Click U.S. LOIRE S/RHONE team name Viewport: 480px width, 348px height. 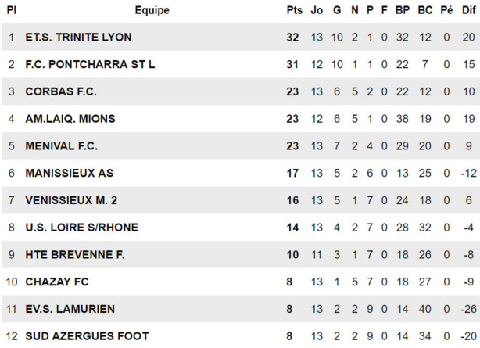click(x=81, y=228)
